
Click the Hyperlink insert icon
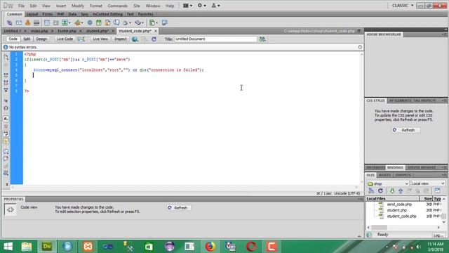(x=9, y=22)
